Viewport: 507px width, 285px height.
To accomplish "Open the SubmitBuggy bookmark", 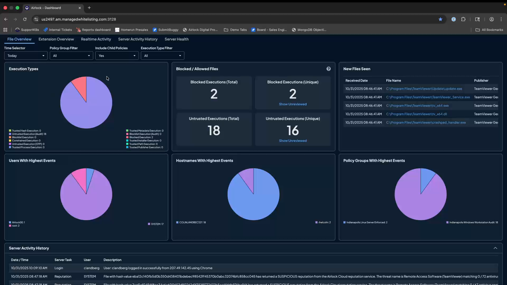I will (166, 30).
